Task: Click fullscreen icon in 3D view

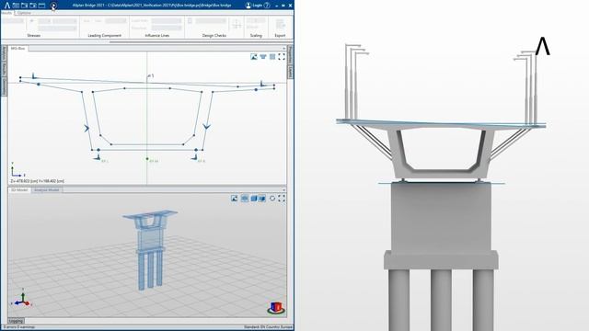Action: [x=282, y=199]
